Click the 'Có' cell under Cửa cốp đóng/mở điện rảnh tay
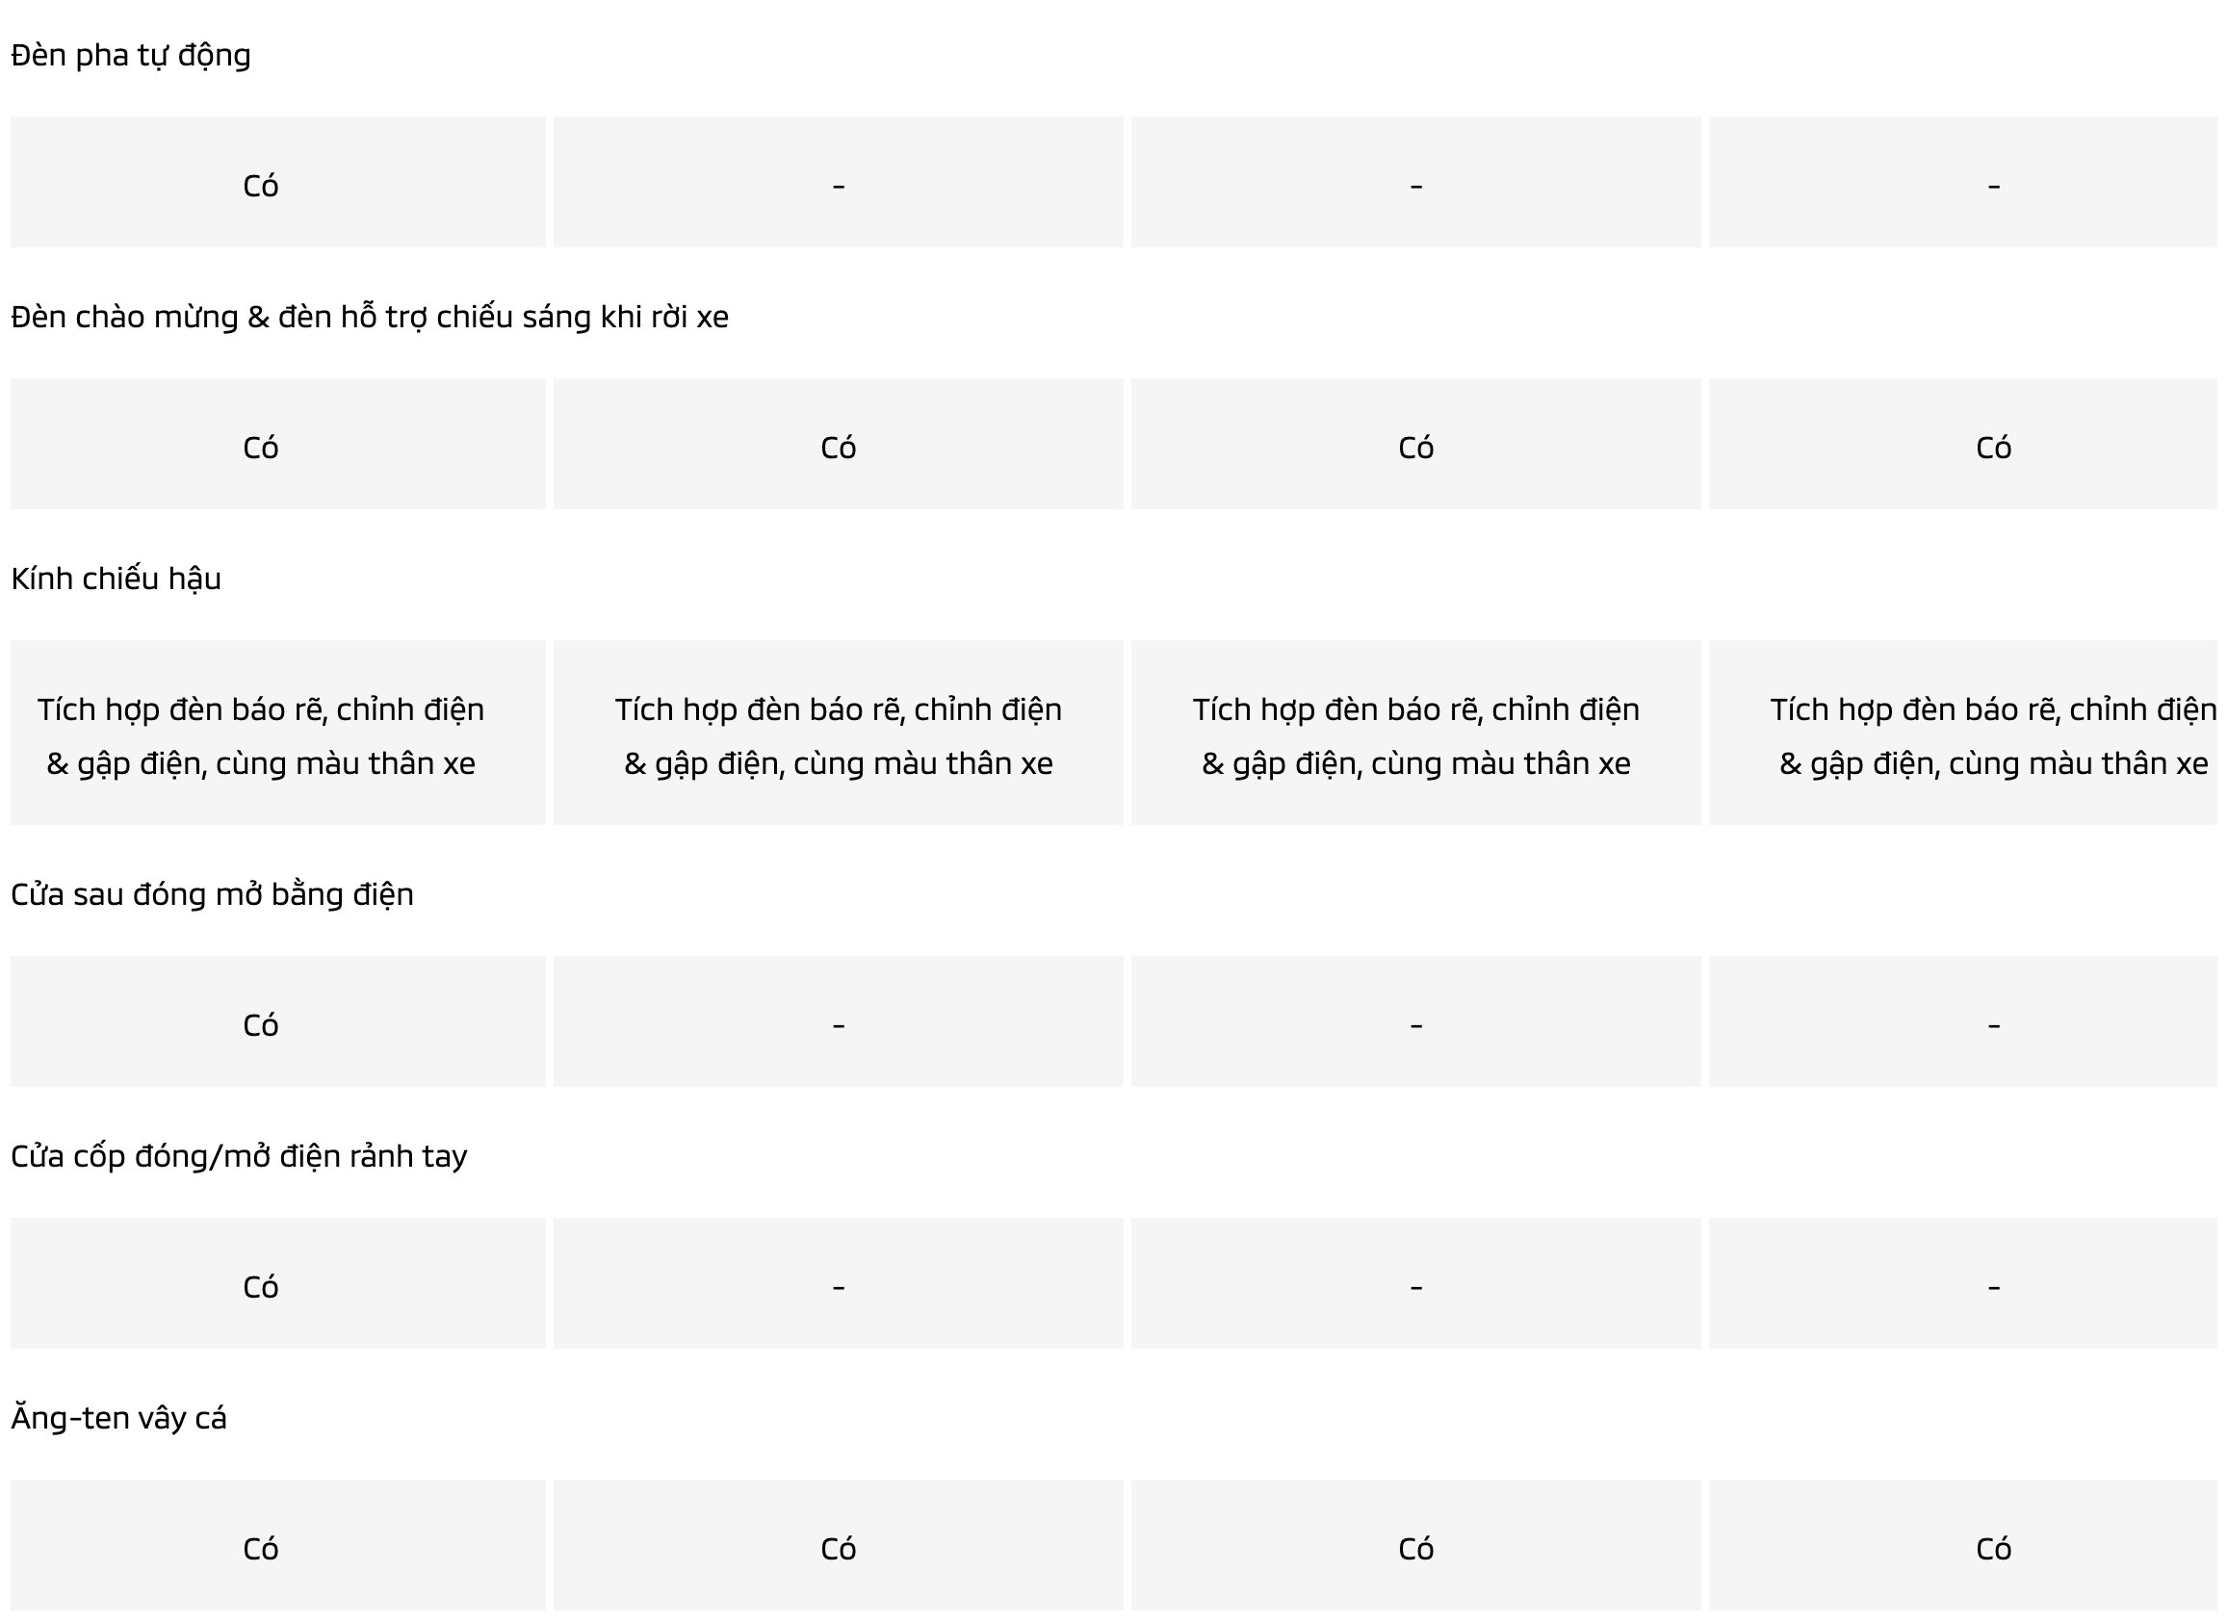The width and height of the screenshot is (2228, 1623). (x=260, y=1287)
